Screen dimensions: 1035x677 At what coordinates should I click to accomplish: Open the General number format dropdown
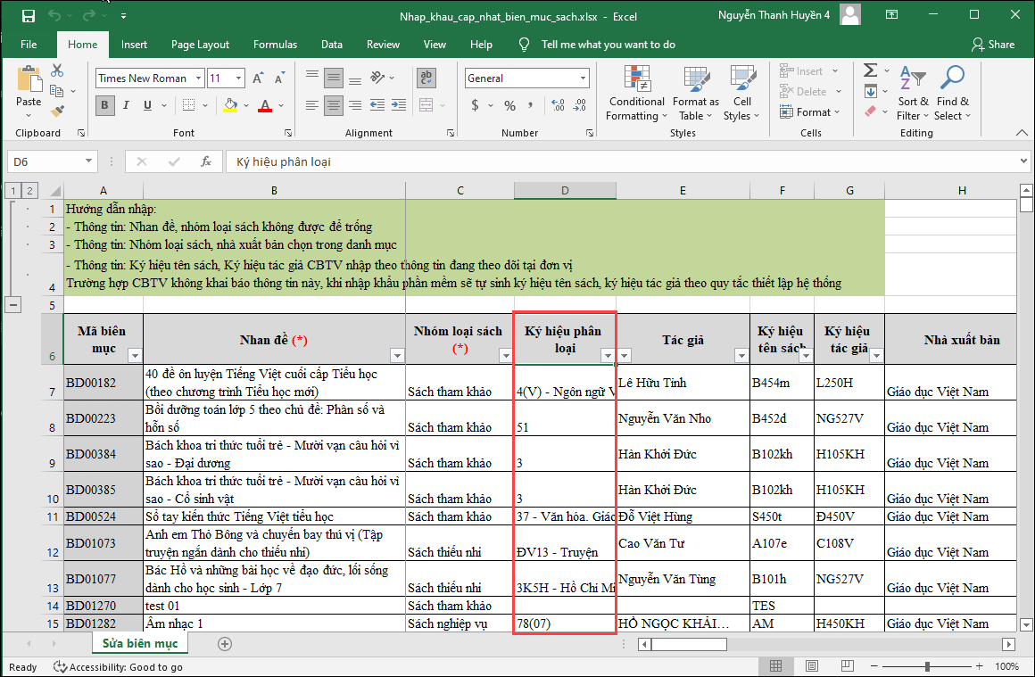tap(583, 78)
